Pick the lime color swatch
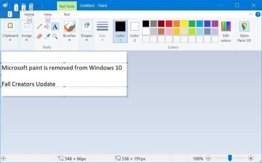This screenshot has width=262, height=163. pos(192,31)
